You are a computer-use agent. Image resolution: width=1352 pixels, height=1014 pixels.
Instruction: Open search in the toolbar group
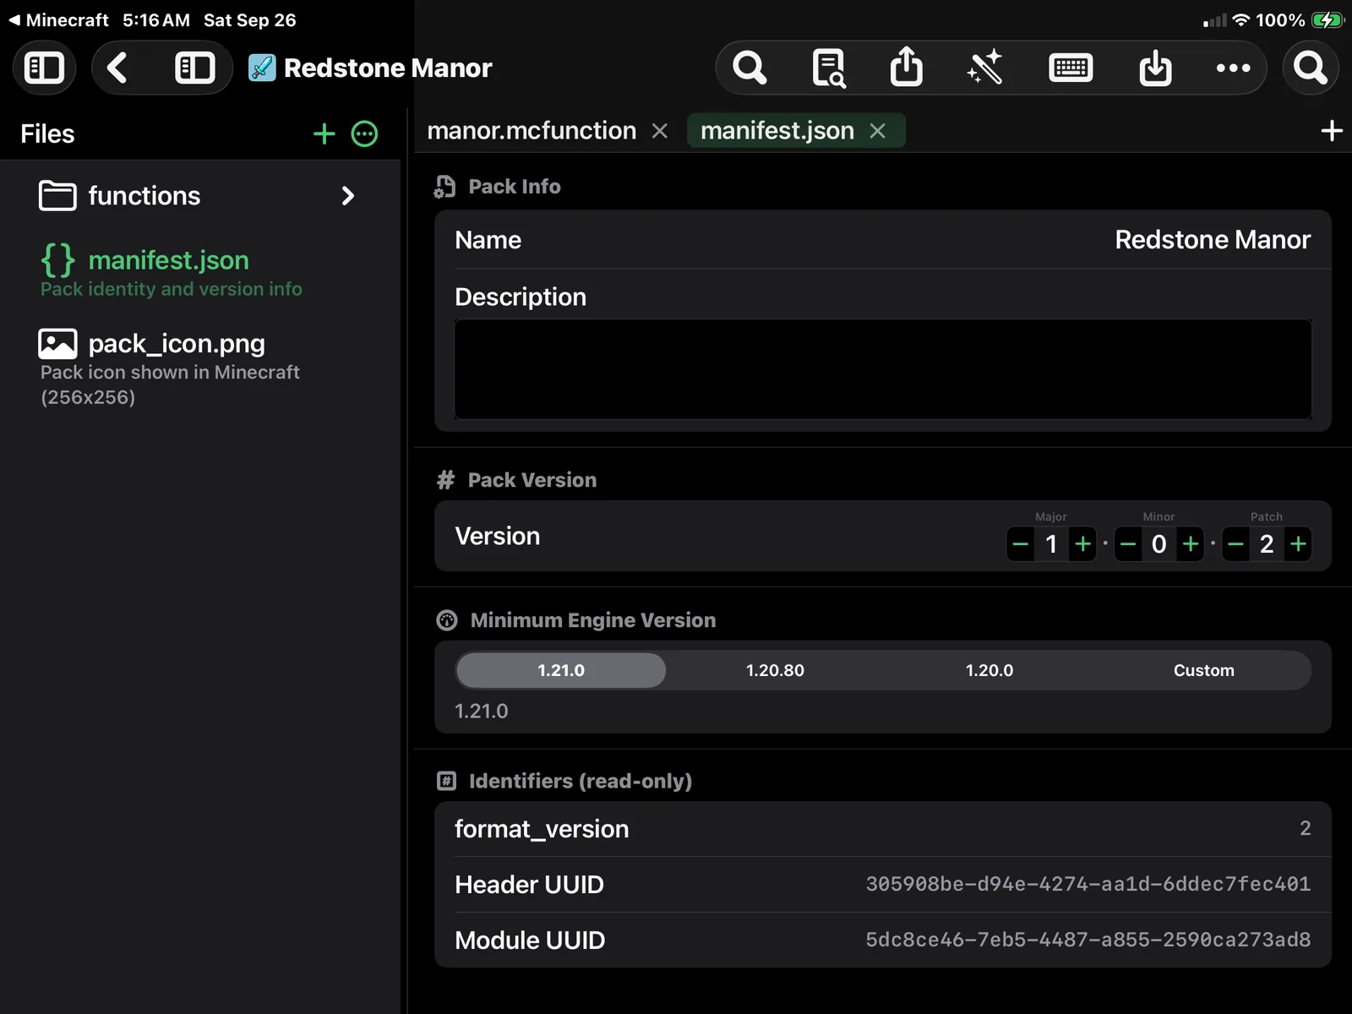tap(750, 68)
